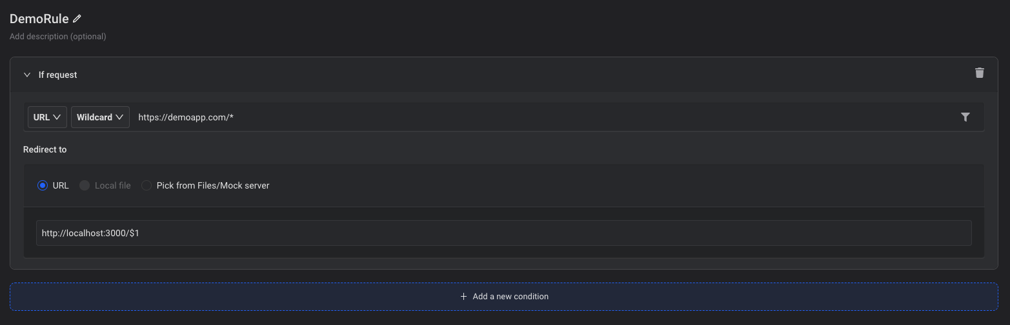Image resolution: width=1010 pixels, height=325 pixels.
Task: Click the arrow on the Wildcard dropdown
Action: click(120, 117)
